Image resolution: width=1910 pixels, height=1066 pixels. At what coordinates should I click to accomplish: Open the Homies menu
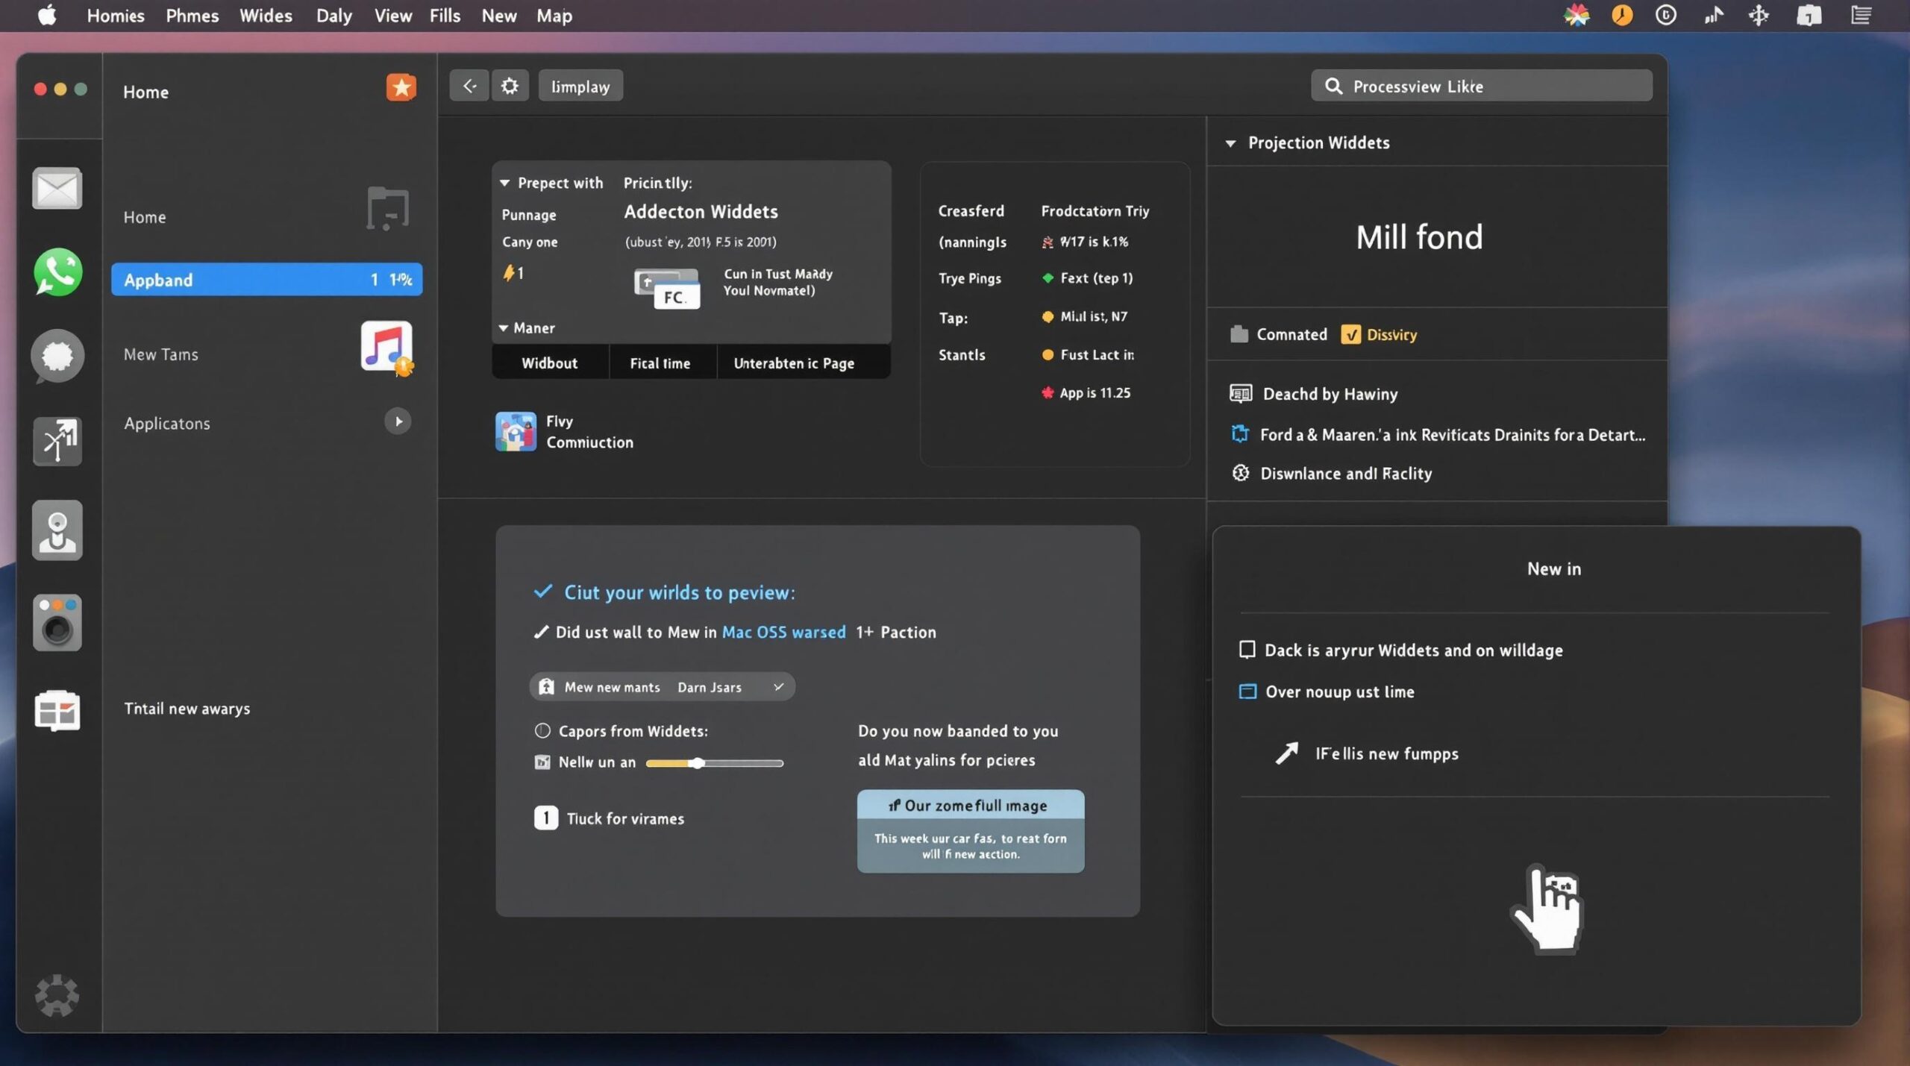click(116, 16)
